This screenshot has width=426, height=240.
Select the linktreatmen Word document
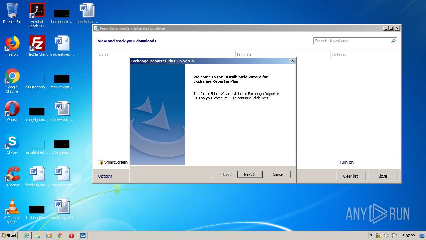62,46
